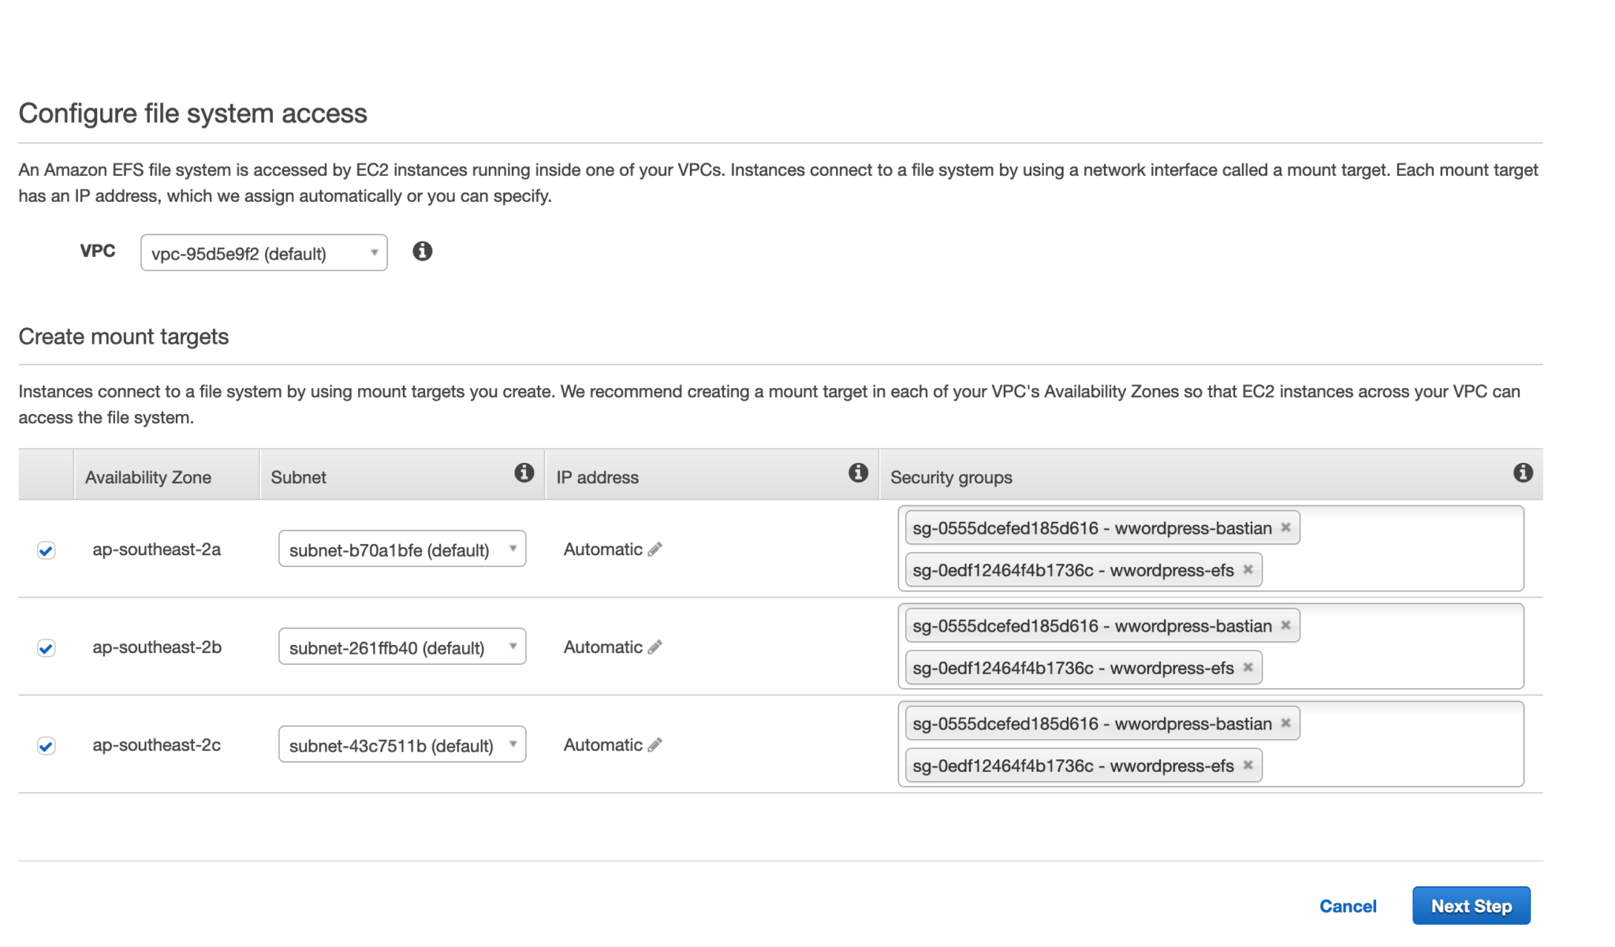
Task: Remove wwordpress-bastian security group from ap-southeast-2c
Action: (1286, 722)
